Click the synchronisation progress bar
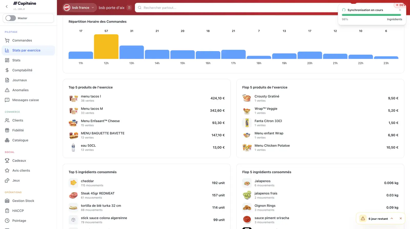This screenshot has height=229, width=410. click(371, 15)
